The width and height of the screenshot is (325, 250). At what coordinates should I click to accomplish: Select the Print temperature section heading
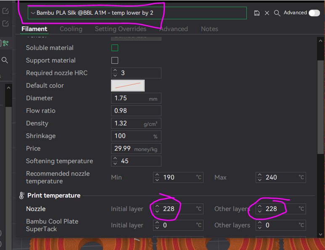point(54,195)
